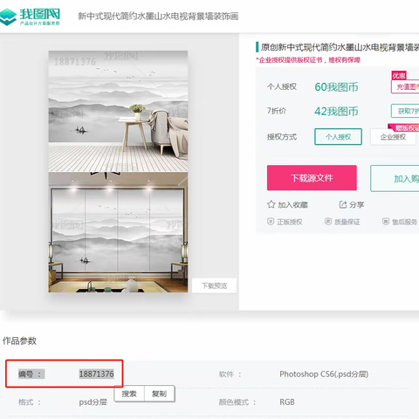Screen dimensions: 419x419
Task: Choose 搜索 in the selection popup menu
Action: (129, 394)
